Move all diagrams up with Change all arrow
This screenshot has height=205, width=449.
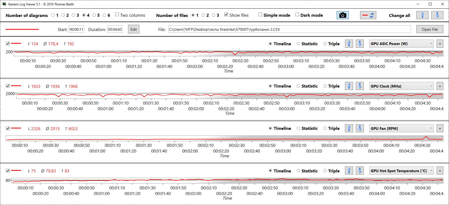(422, 15)
